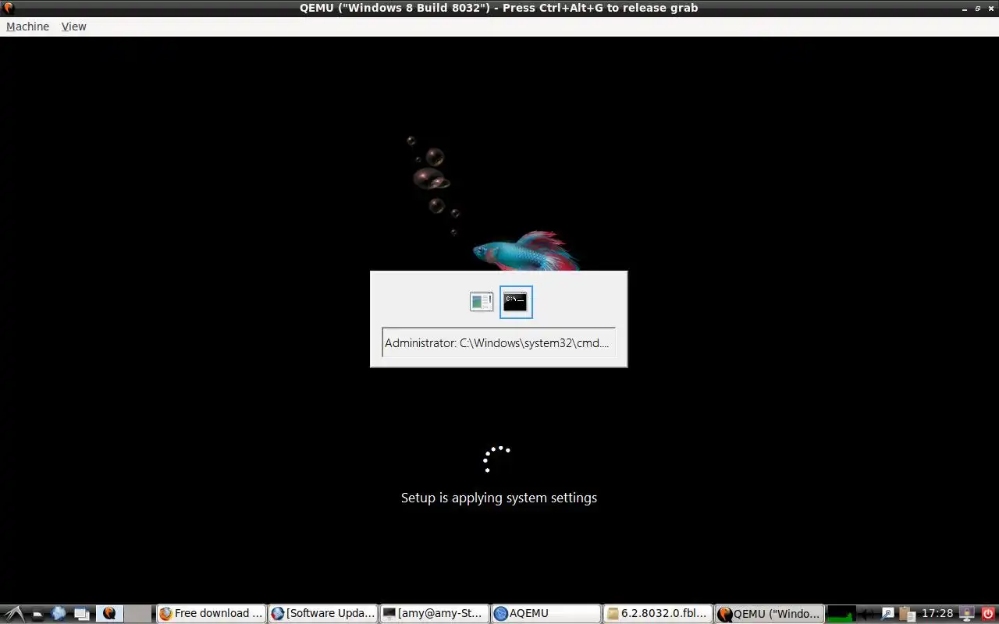Open the file manager launcher in panel

coord(37,615)
